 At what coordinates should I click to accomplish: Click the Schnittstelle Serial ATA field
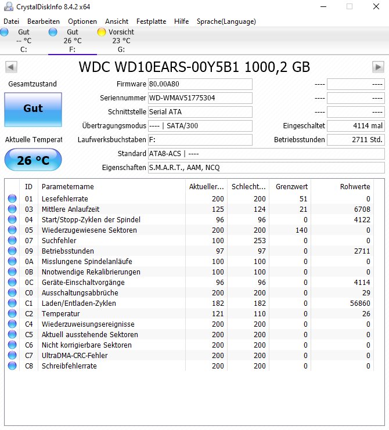click(200, 112)
